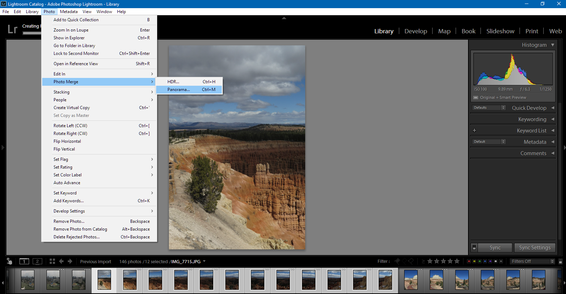The height and width of the screenshot is (294, 566).
Task: Click the Sync Settings button
Action: [534, 248]
